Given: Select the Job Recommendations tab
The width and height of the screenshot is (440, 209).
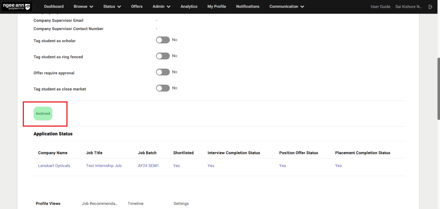Looking at the screenshot, I should [100, 203].
